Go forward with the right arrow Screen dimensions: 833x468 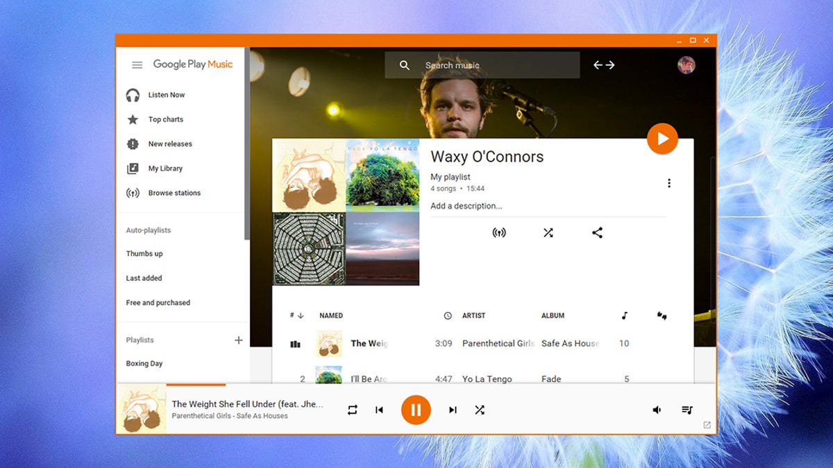[x=609, y=65]
